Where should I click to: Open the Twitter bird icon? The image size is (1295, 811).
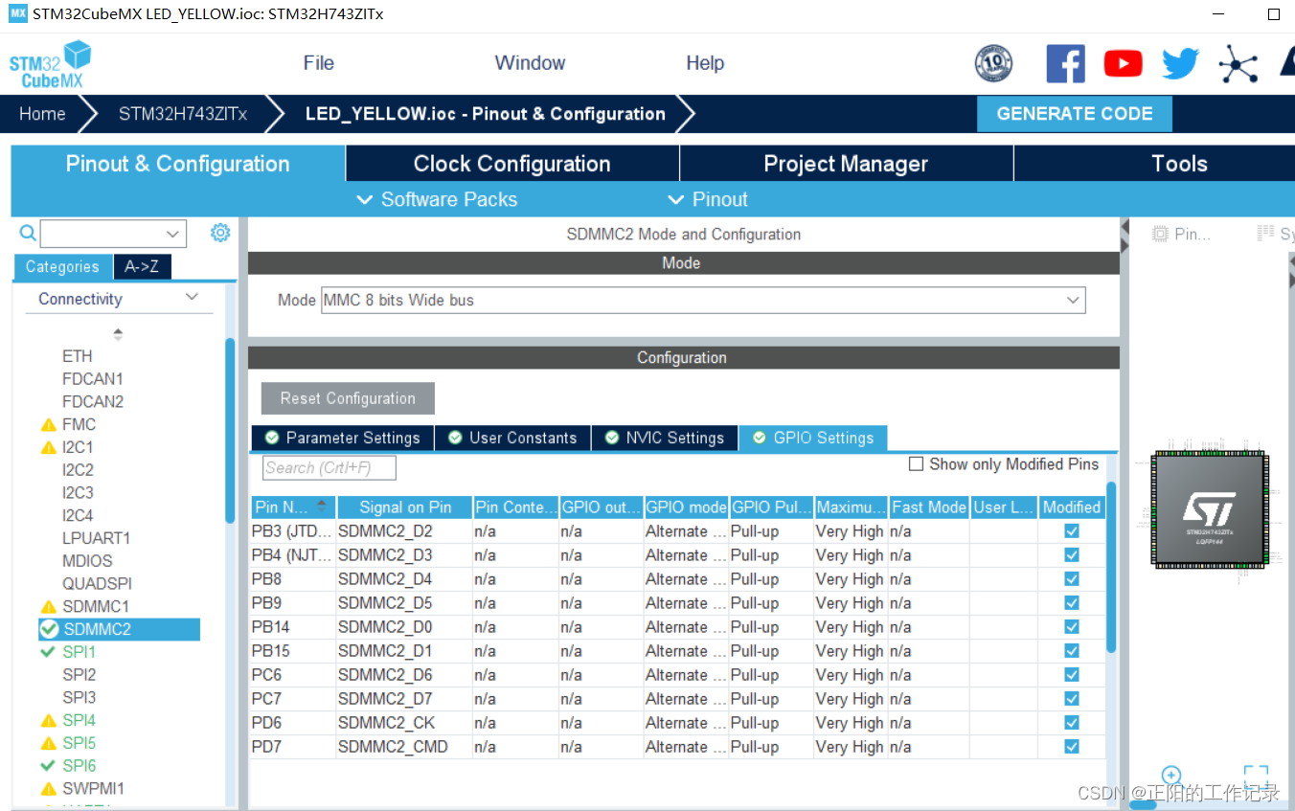(x=1181, y=64)
